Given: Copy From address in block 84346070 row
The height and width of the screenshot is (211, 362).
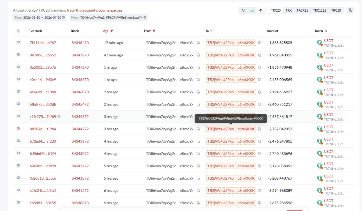Looking at the screenshot, I should (198, 92).
